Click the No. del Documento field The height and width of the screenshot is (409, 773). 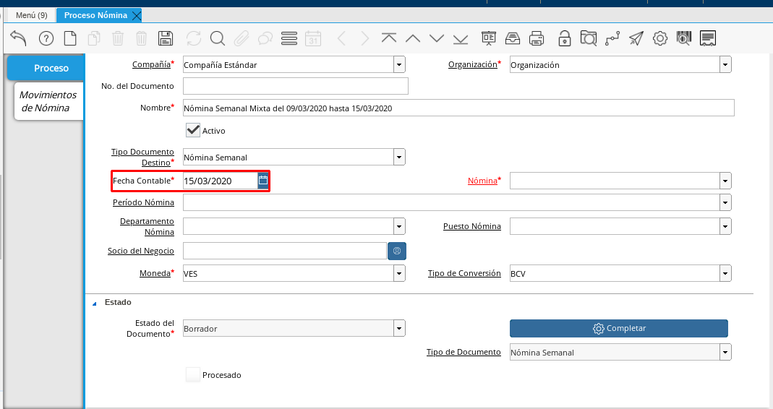[x=295, y=87]
